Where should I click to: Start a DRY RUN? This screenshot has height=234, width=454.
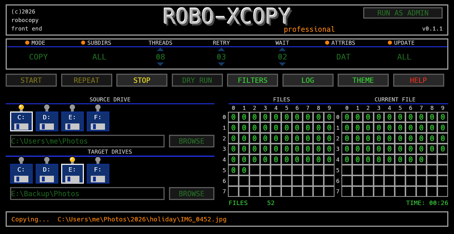[x=197, y=80]
